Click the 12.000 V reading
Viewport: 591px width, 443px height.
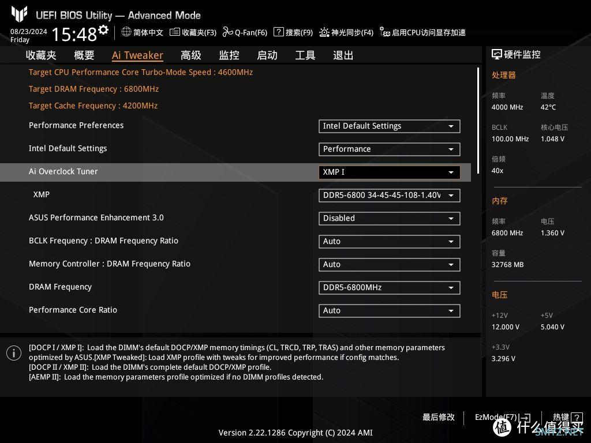(506, 327)
